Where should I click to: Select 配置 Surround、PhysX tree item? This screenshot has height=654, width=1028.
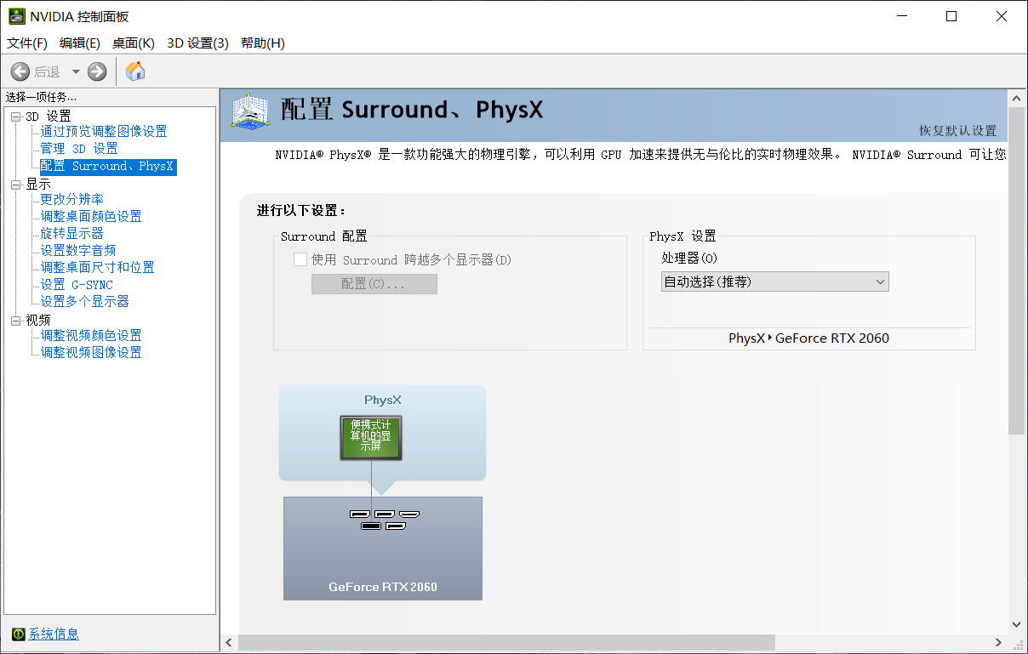[107, 166]
